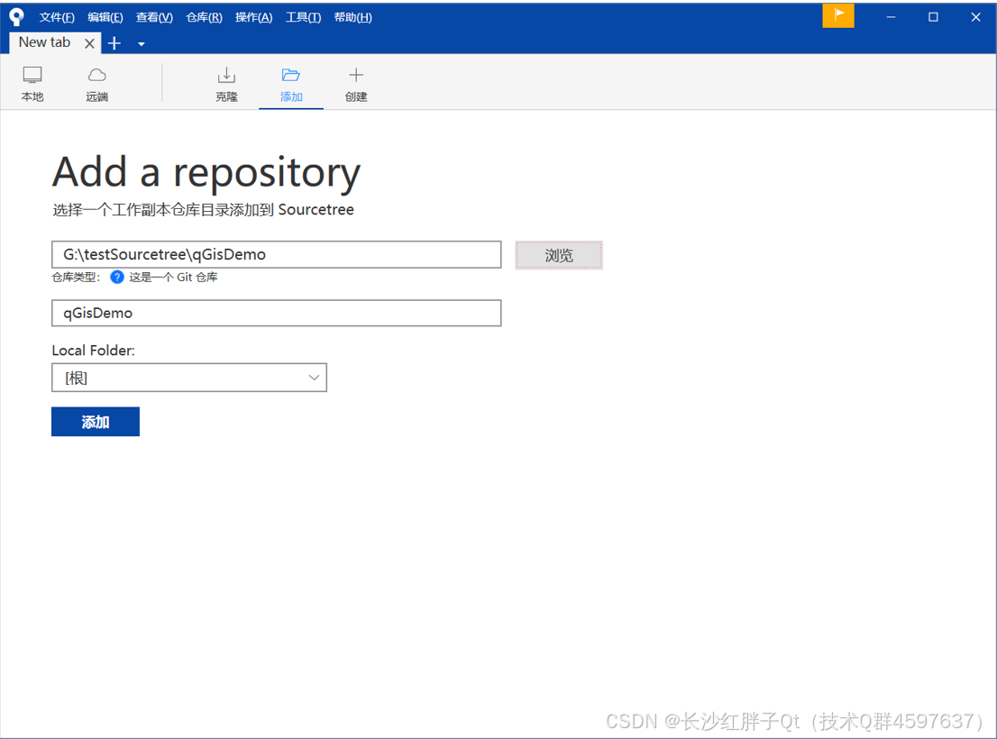Click the qGisDemo name input field
The image size is (997, 739).
click(277, 313)
